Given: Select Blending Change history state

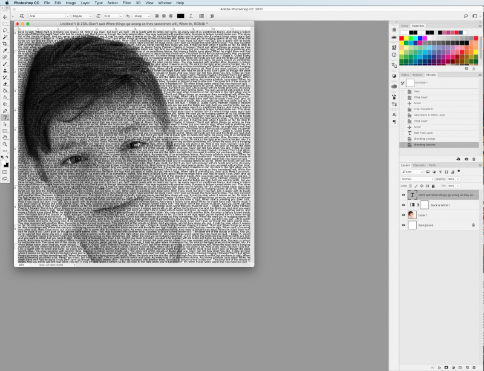Looking at the screenshot, I should [x=439, y=139].
